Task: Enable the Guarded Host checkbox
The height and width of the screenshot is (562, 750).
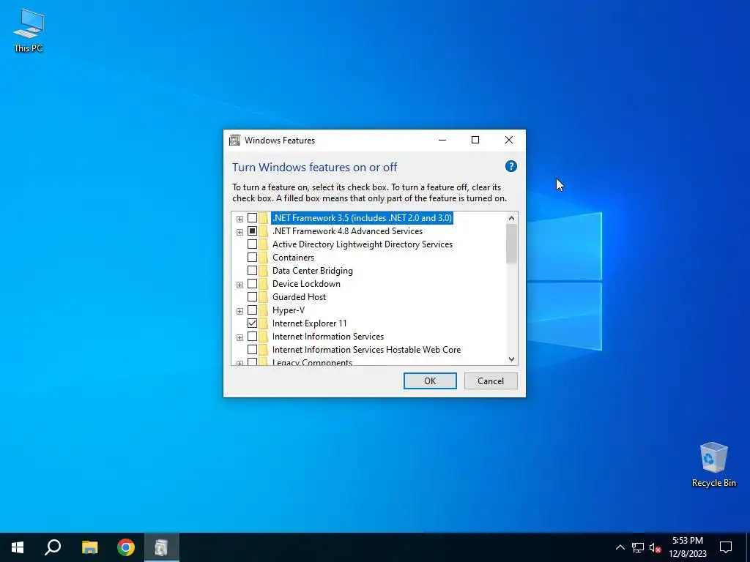Action: click(252, 297)
